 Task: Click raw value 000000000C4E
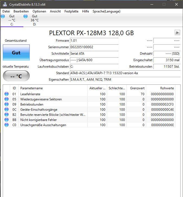click(162, 110)
